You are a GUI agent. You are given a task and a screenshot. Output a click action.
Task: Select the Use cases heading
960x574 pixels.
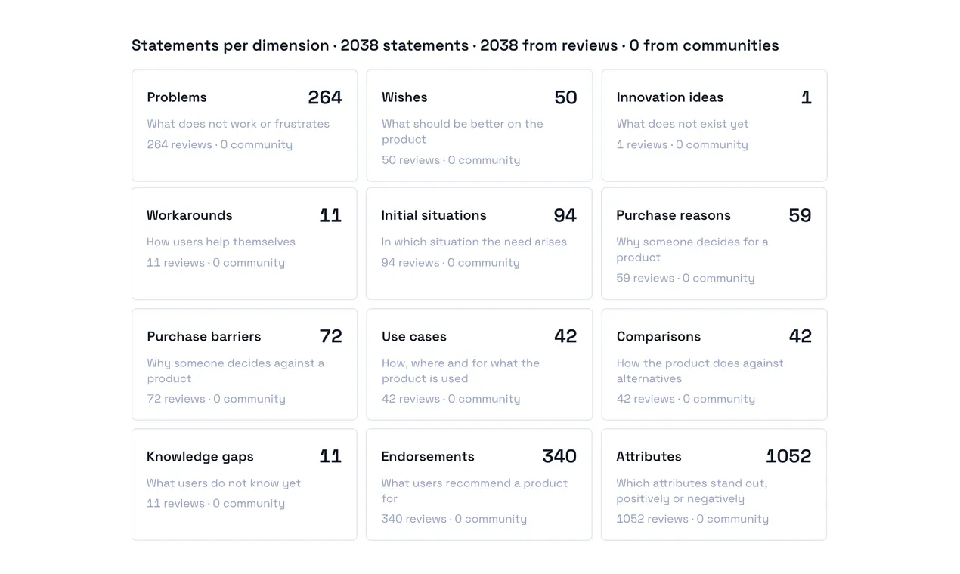click(414, 336)
